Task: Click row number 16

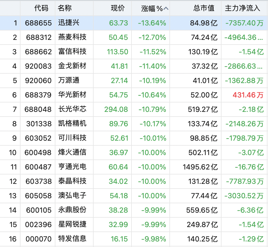Action: [13, 239]
